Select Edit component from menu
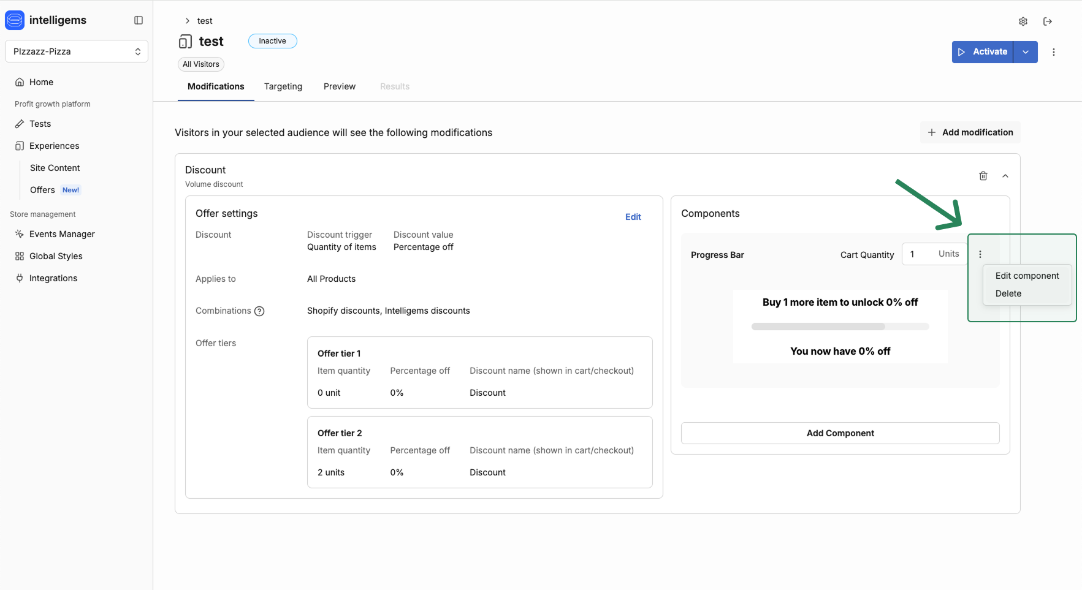 [x=1027, y=276]
